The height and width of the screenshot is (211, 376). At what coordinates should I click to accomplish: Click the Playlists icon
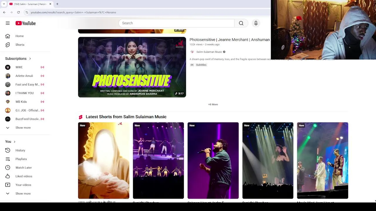coord(8,159)
